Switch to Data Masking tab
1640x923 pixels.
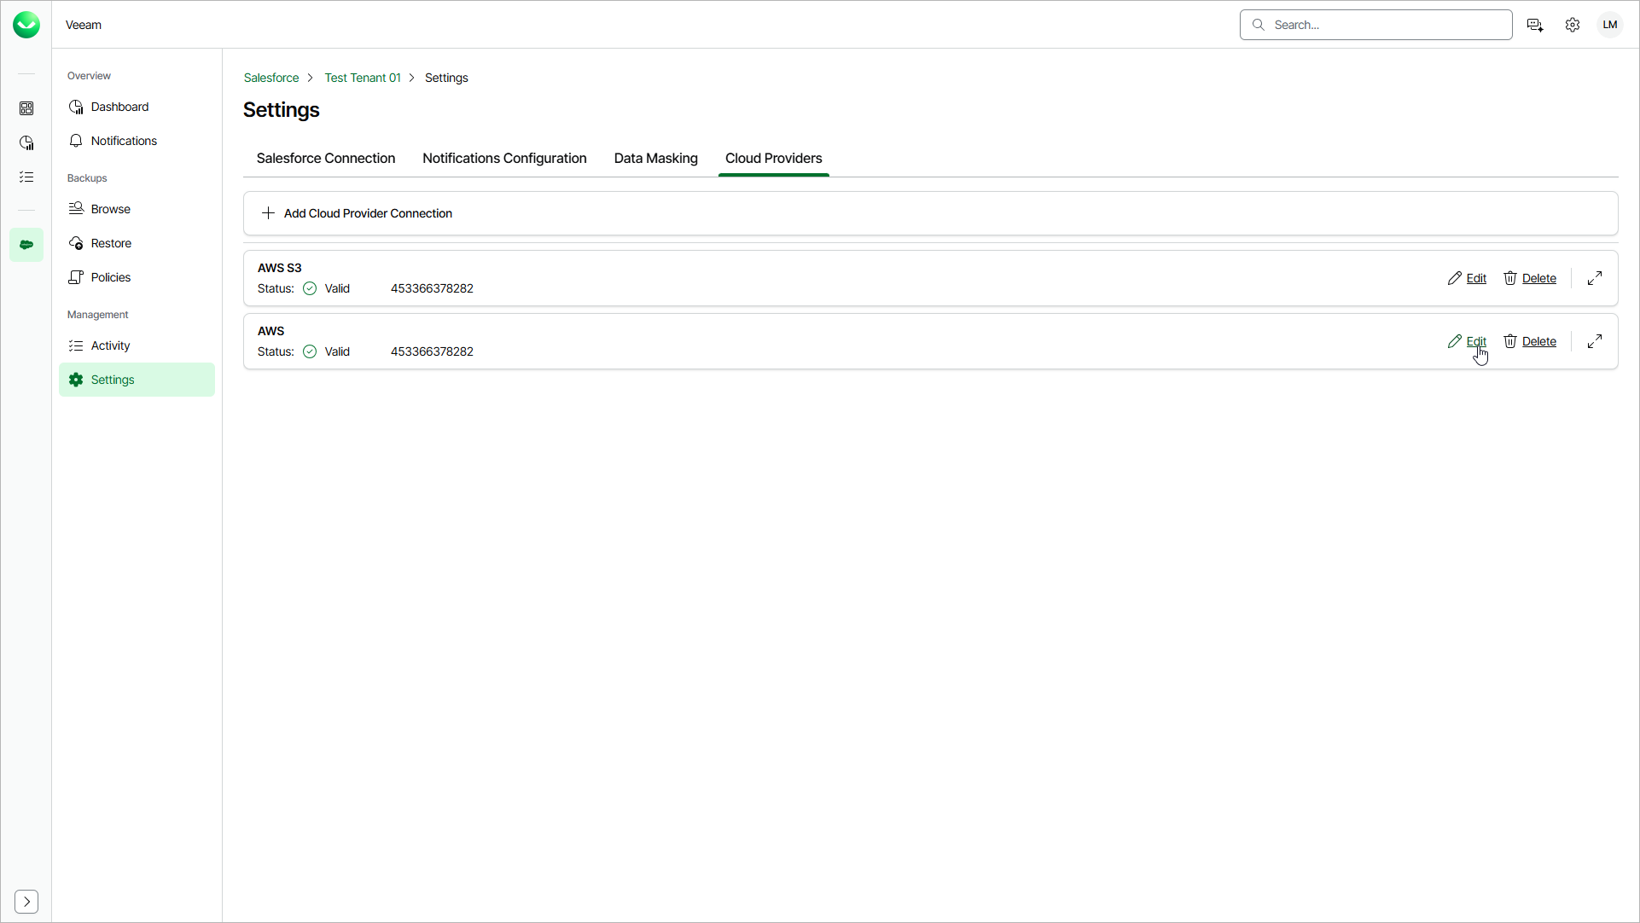(656, 159)
